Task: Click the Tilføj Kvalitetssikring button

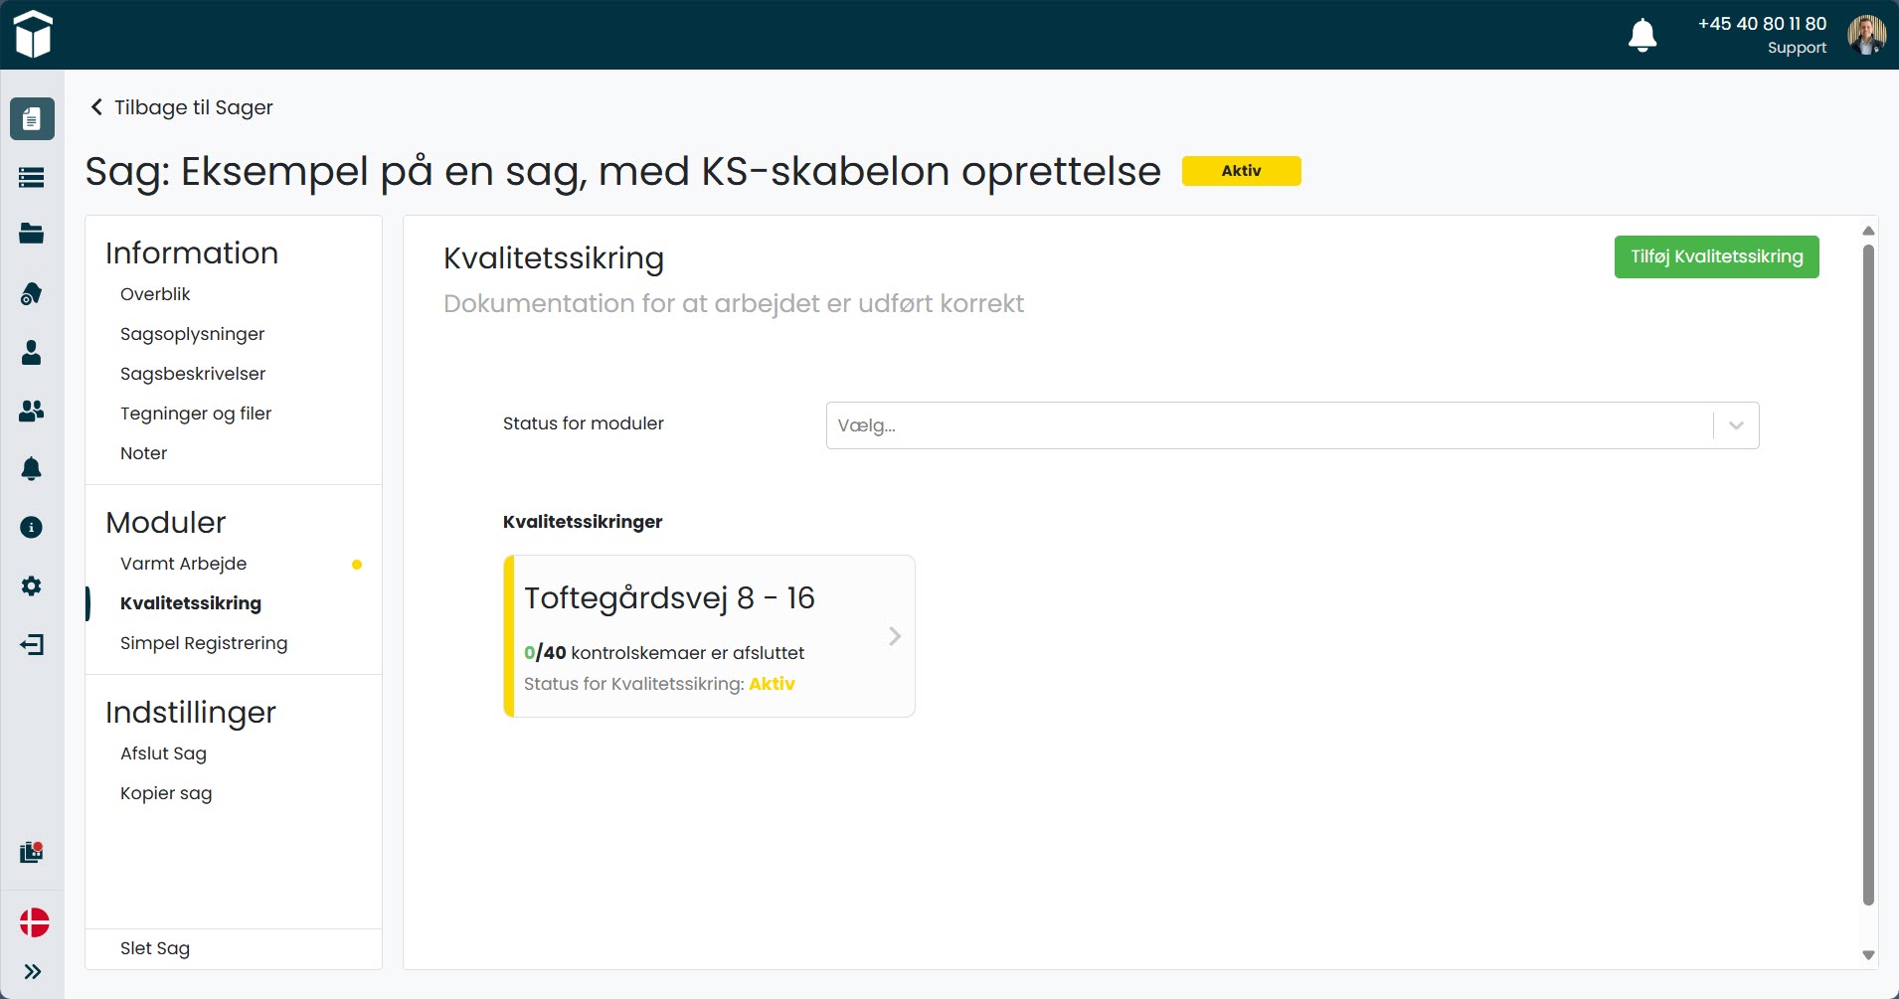Action: 1716,256
